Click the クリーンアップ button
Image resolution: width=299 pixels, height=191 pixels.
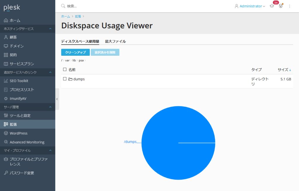pyautogui.click(x=75, y=52)
